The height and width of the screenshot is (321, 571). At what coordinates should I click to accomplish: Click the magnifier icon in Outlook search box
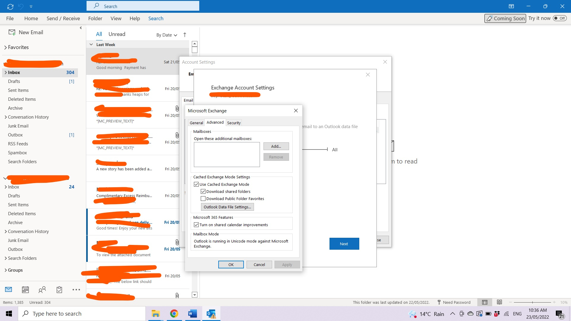pyautogui.click(x=96, y=6)
